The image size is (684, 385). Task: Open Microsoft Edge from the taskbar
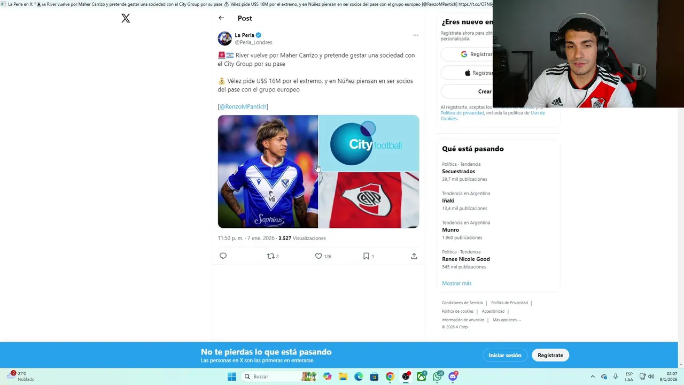point(359,376)
